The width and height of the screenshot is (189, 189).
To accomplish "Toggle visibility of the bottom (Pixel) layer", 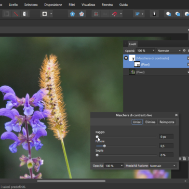I will pyautogui.click(x=188, y=72).
